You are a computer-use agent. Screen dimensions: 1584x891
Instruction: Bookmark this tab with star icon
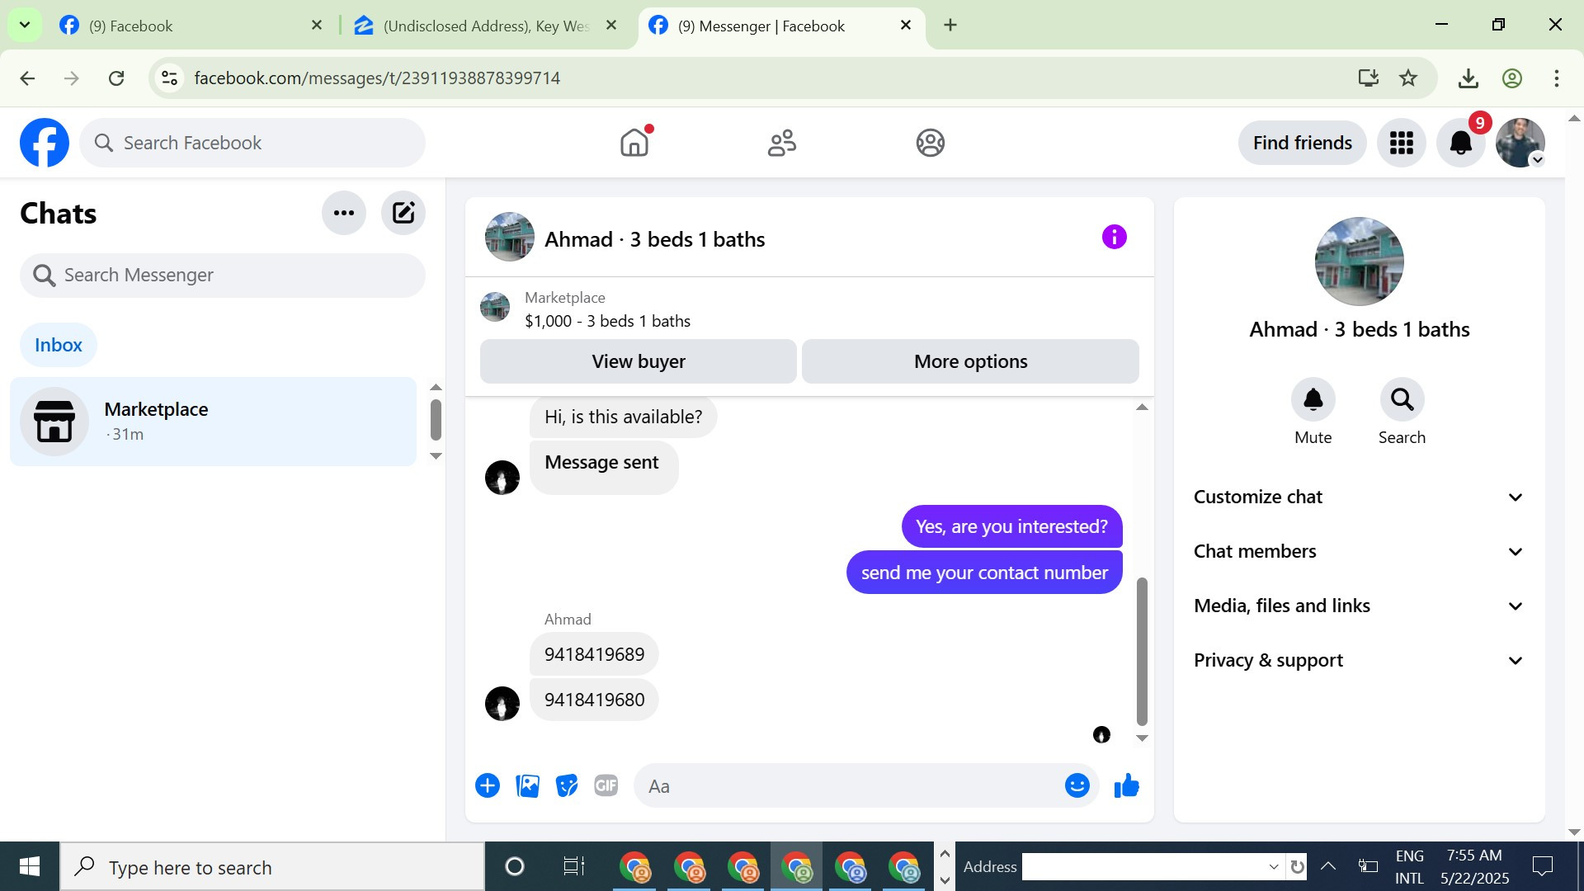(1408, 78)
